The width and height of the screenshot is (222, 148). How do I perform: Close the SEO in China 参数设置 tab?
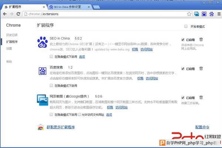(89, 7)
